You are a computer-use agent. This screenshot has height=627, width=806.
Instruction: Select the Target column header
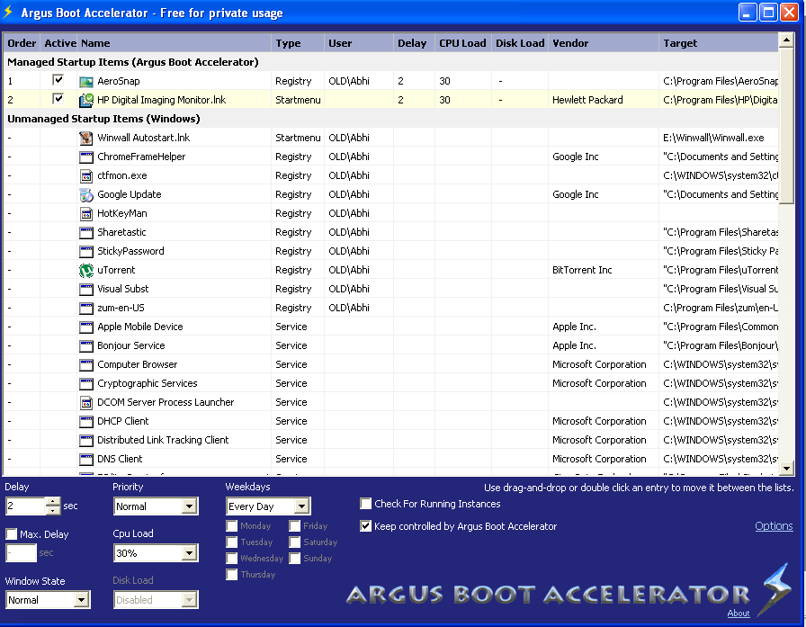719,43
